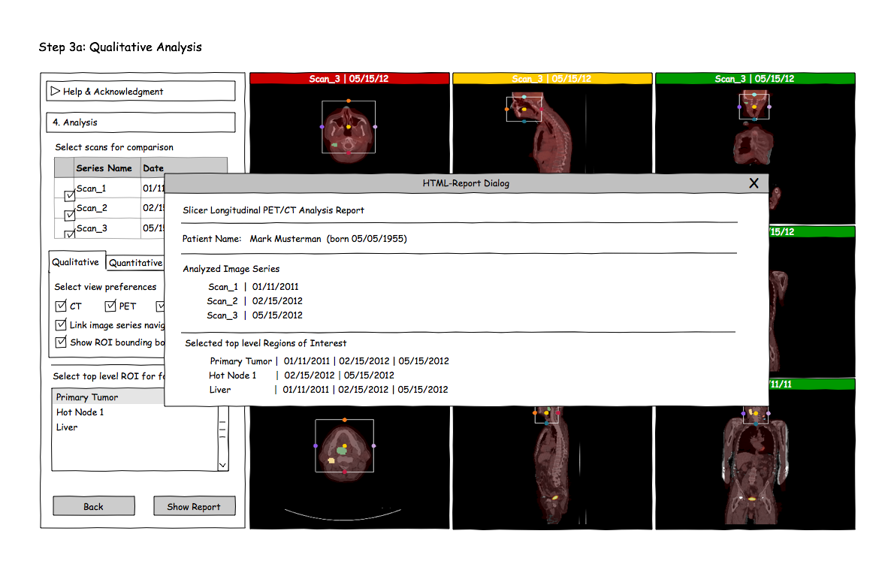Click purple left handle on upper-left axial ROI box
The image size is (894, 567).
pos(322,128)
